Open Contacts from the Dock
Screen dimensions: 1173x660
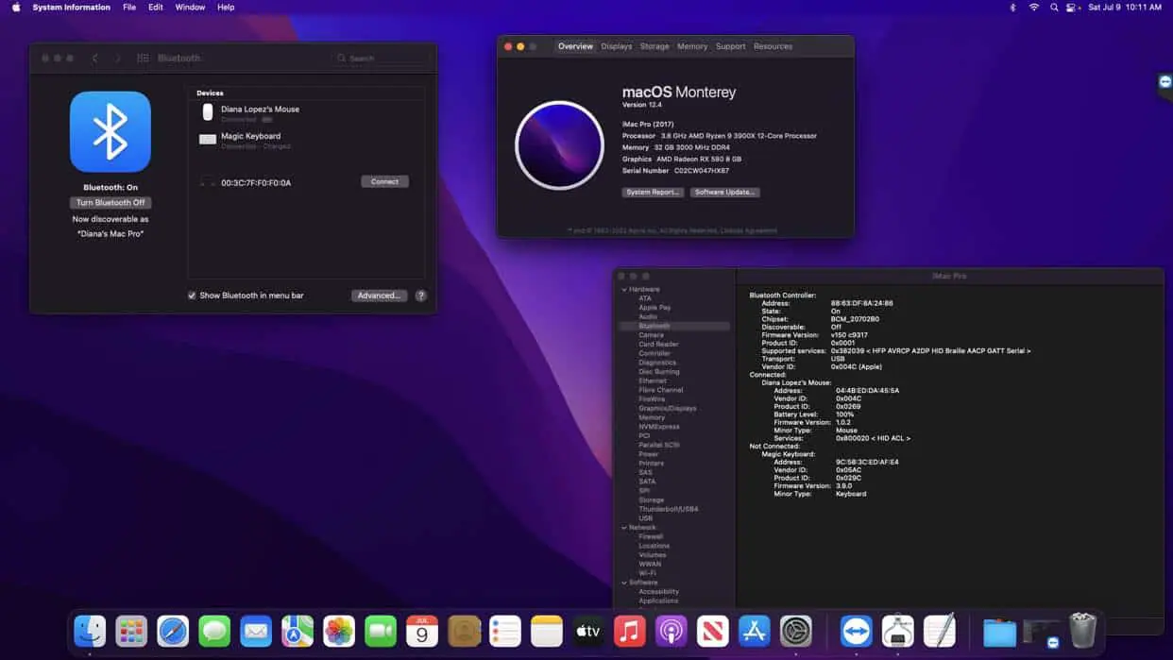(x=464, y=631)
